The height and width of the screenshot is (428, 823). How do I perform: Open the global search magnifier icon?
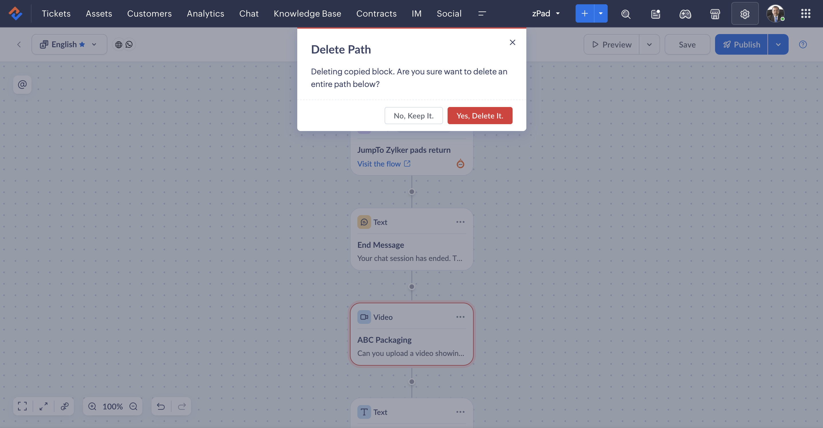626,14
